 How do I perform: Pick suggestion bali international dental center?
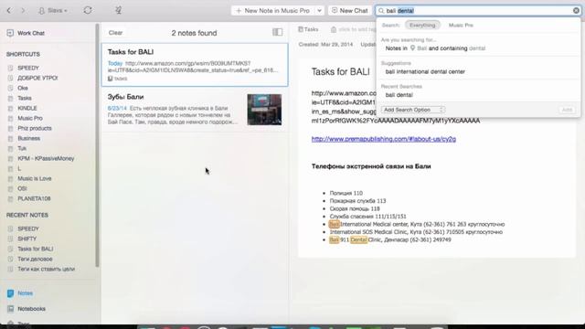click(425, 71)
